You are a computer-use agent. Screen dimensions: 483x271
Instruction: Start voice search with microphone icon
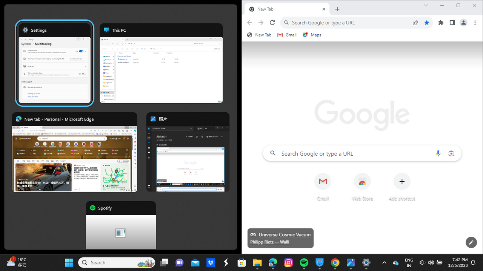(438, 153)
